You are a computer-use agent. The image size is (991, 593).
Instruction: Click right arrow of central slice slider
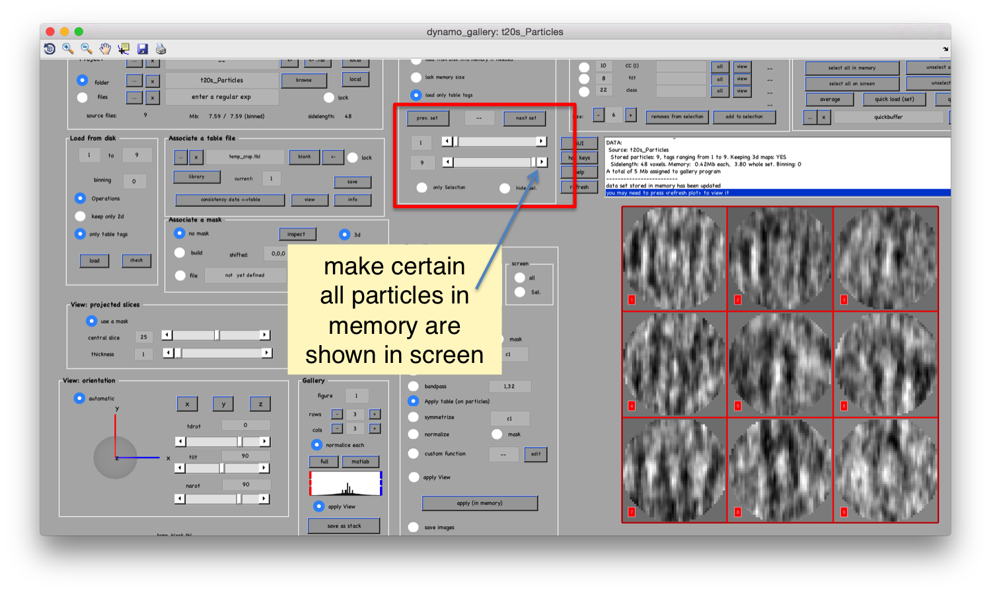coord(264,335)
